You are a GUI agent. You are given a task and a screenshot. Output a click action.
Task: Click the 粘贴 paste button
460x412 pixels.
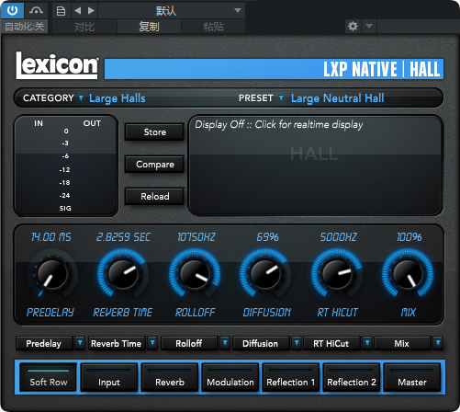[x=213, y=27]
